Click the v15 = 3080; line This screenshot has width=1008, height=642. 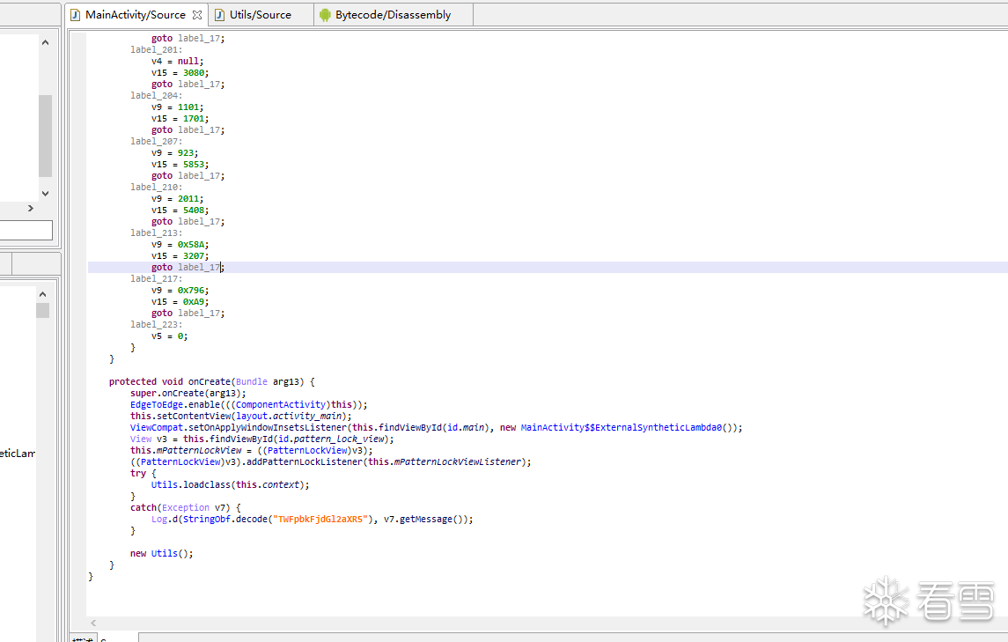coord(180,73)
